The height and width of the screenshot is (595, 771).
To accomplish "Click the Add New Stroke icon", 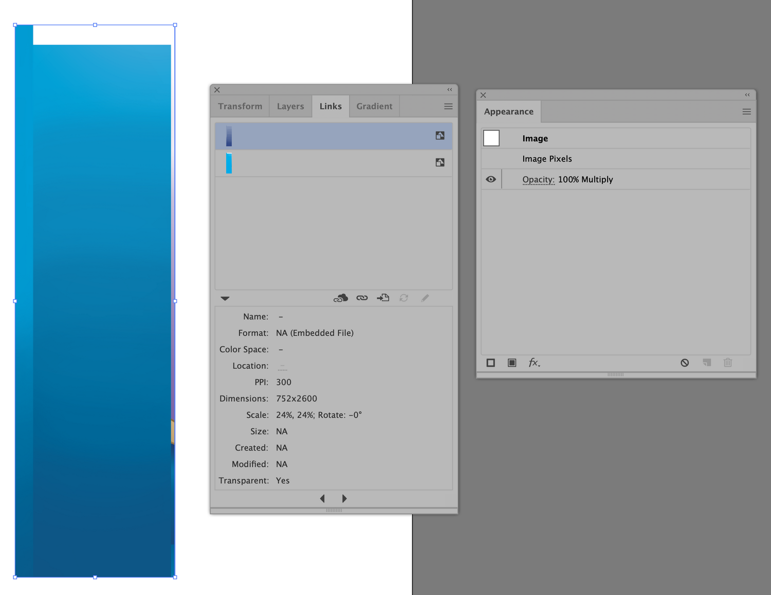I will click(490, 363).
